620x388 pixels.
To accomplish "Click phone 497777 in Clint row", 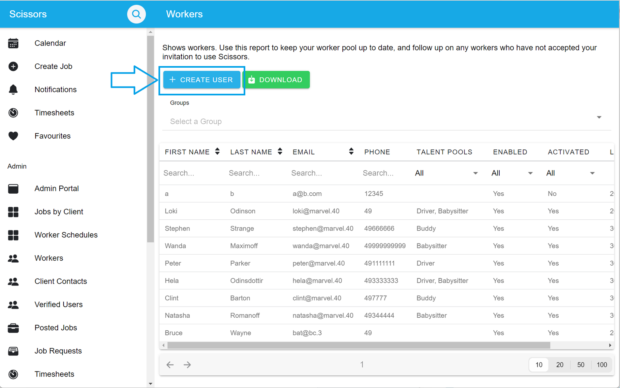I will click(375, 298).
